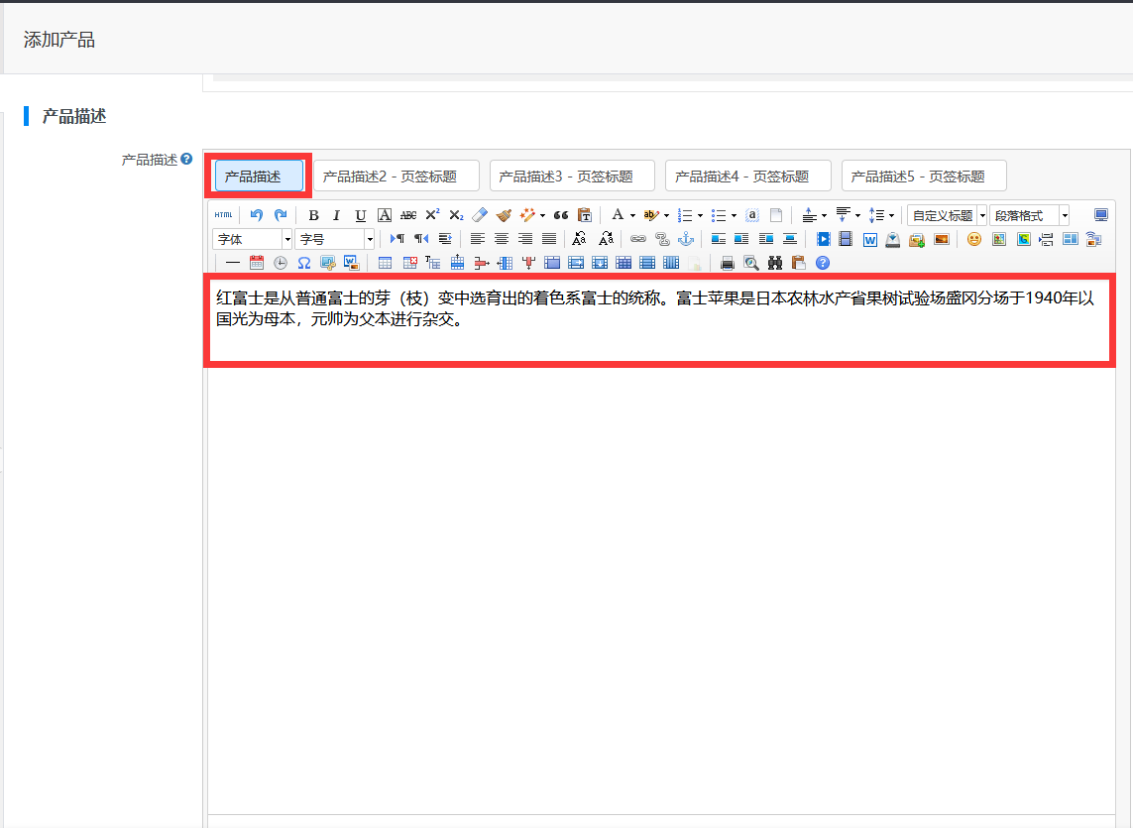Open search and replace binoculars icon

tap(775, 263)
